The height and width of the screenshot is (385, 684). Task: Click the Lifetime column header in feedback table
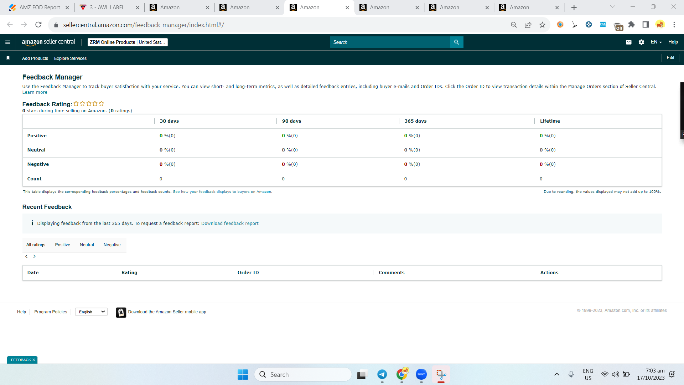(x=550, y=121)
